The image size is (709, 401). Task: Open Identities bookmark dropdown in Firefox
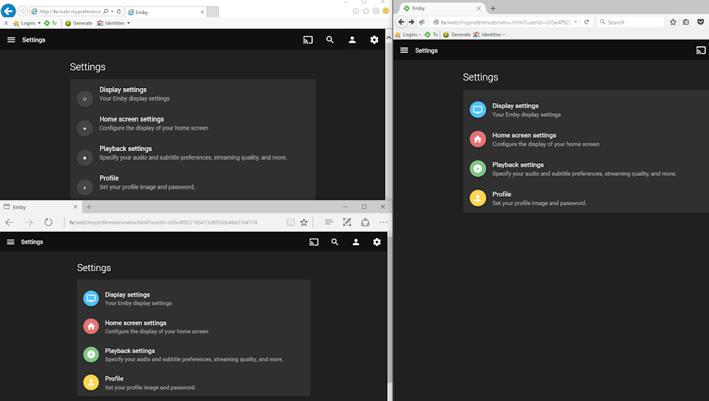pos(489,34)
